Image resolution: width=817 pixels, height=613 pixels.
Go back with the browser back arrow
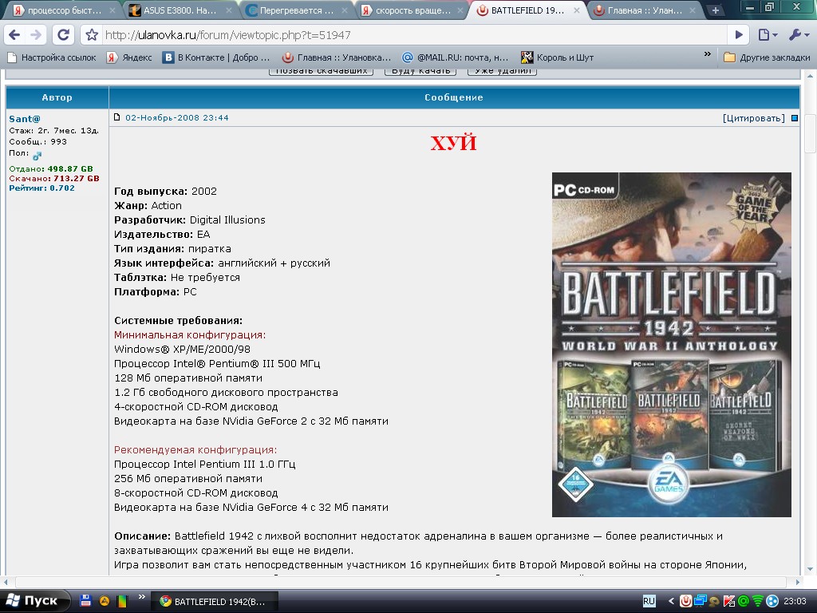click(14, 35)
